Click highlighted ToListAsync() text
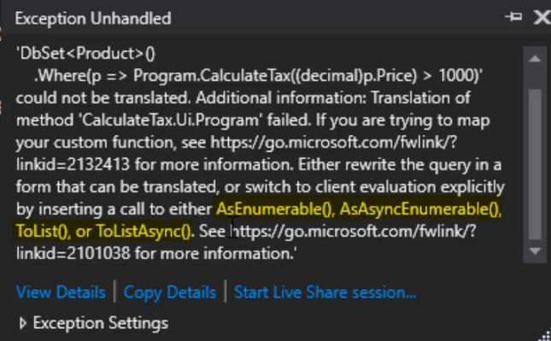The width and height of the screenshot is (551, 341). coord(144,232)
